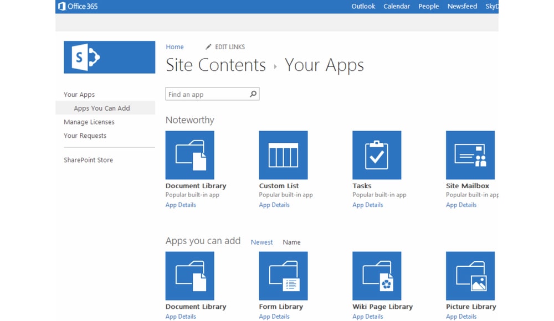Open App Details for Form Library
The width and height of the screenshot is (554, 321).
click(x=274, y=317)
